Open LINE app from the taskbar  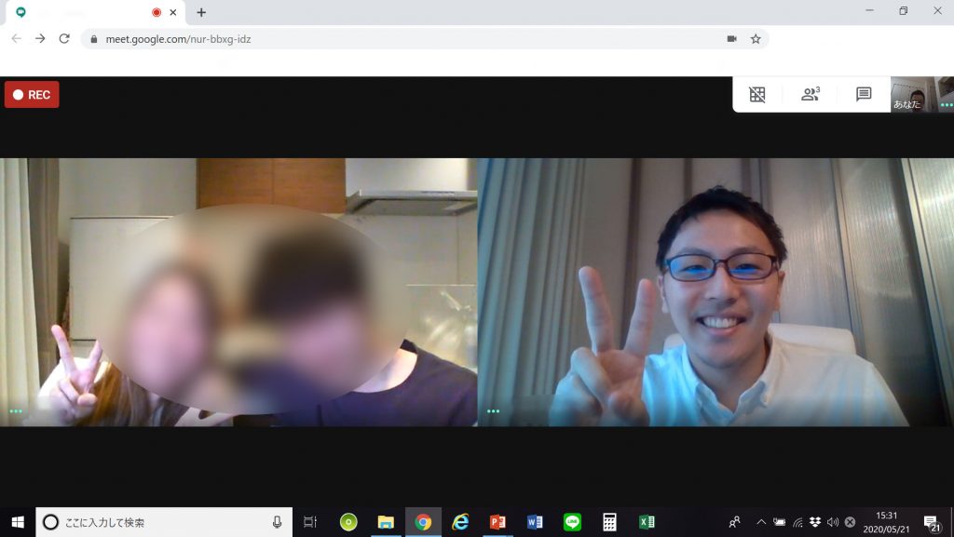(572, 522)
